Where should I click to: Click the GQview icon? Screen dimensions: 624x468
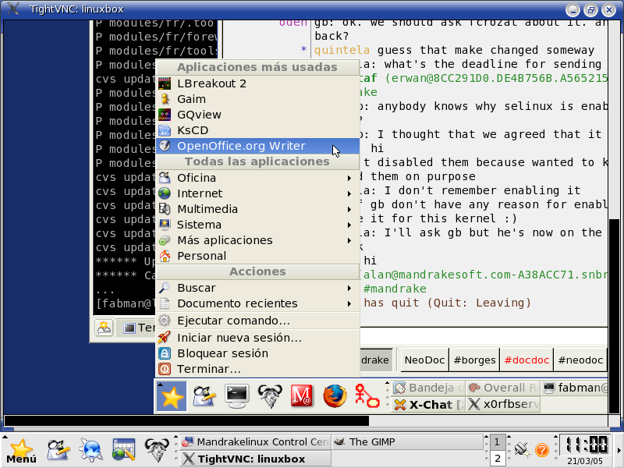click(165, 115)
